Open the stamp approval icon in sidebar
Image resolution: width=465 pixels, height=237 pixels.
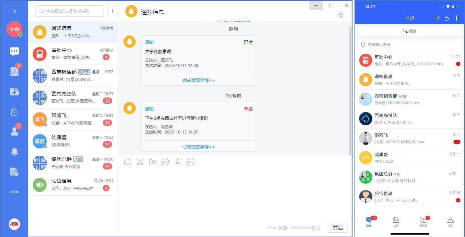pyautogui.click(x=14, y=132)
